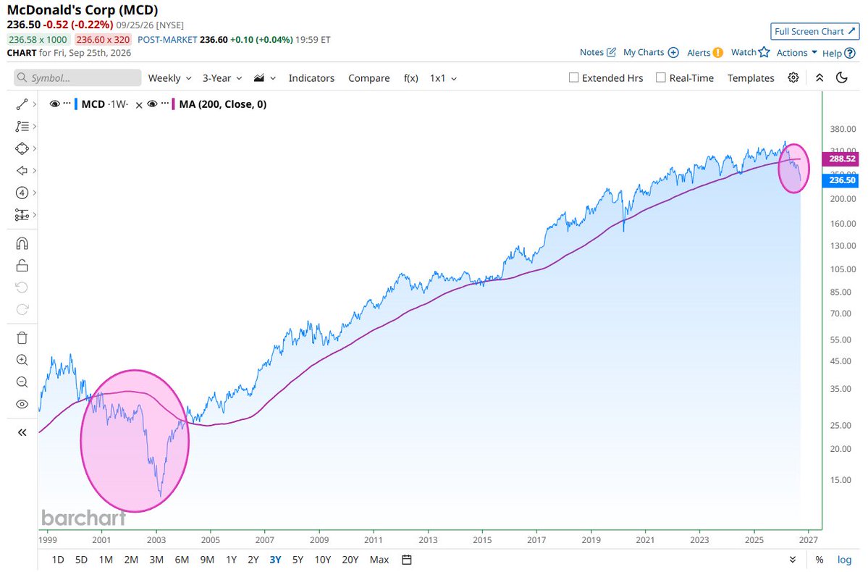Screen dimensions: 868x572
Task: Click the double-down chevrons at chart bottom
Action: point(793,560)
